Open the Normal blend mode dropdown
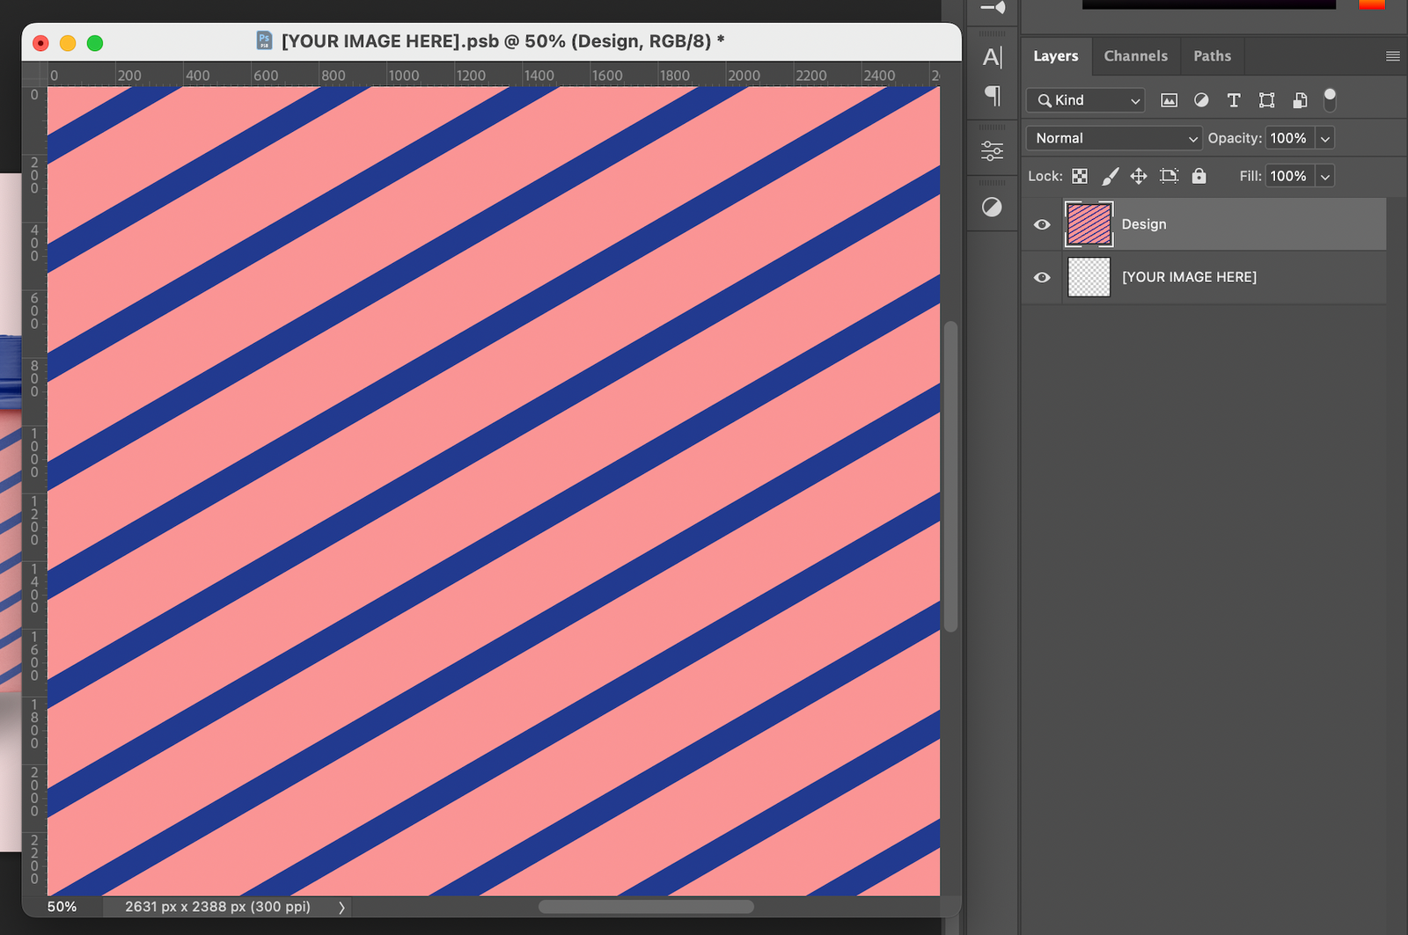This screenshot has height=935, width=1408. pyautogui.click(x=1113, y=138)
